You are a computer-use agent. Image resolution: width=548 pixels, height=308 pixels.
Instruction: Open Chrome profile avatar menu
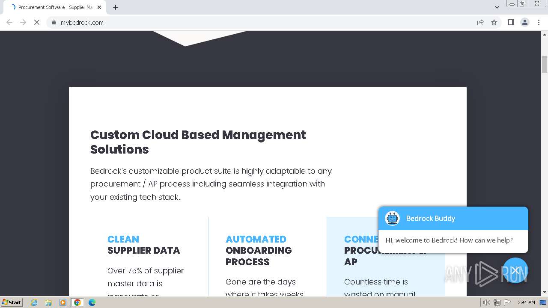coord(525,22)
